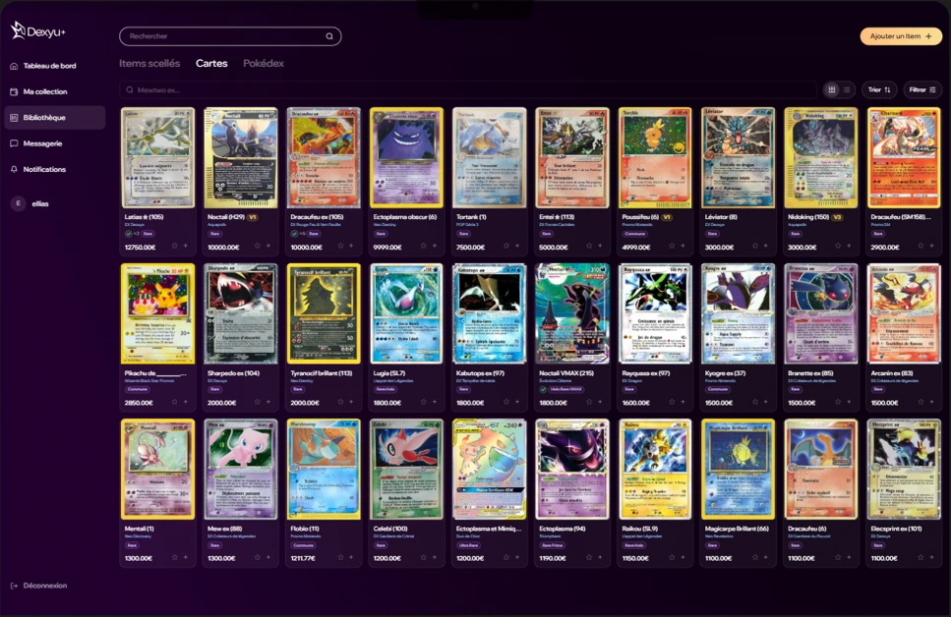Go to Tableau de bord

click(49, 66)
